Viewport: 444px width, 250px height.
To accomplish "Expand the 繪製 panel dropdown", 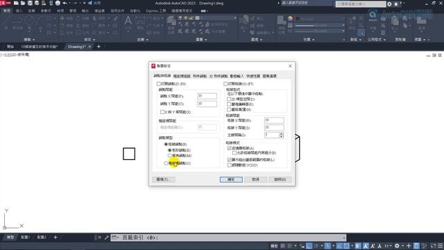I will [x=29, y=40].
